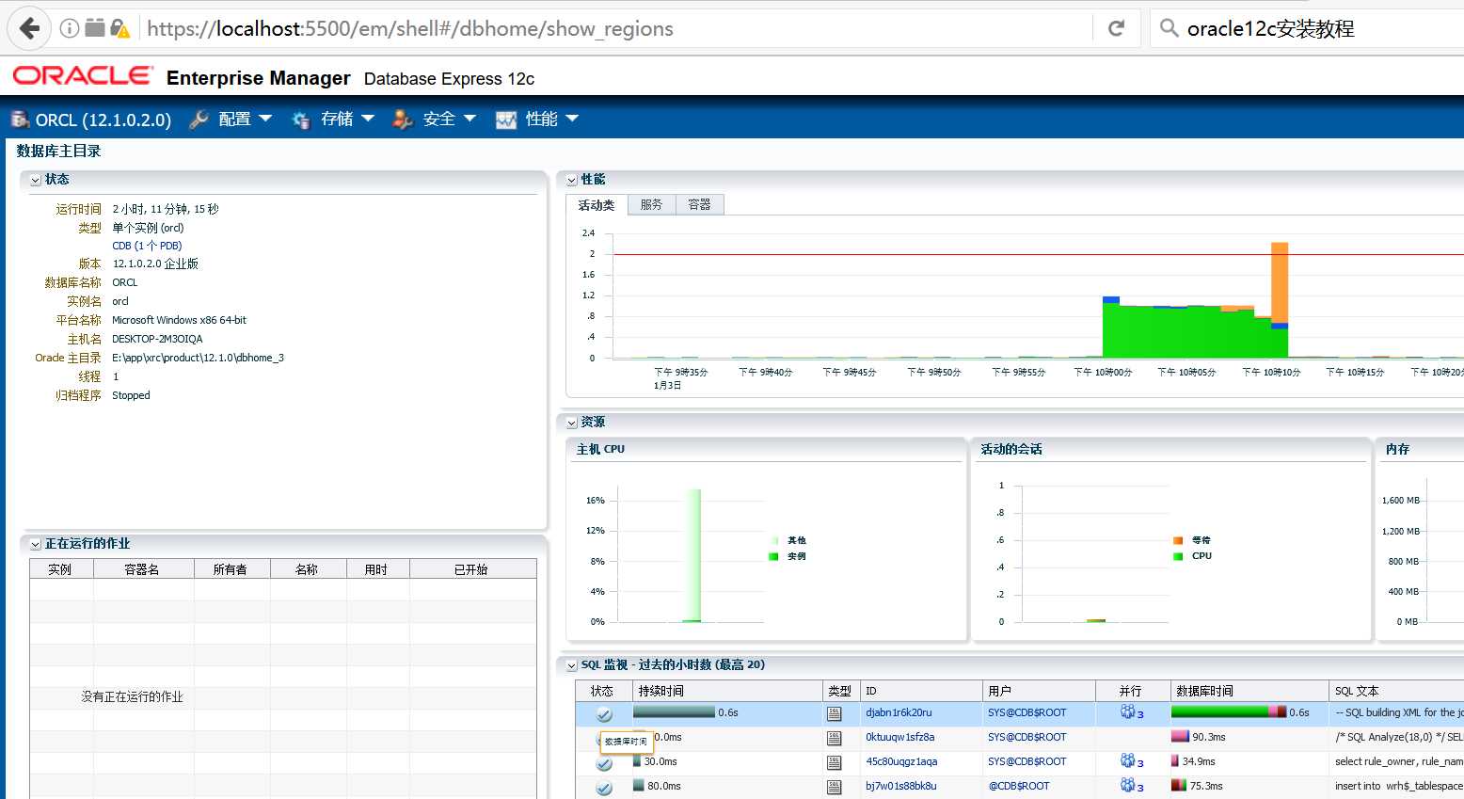Click Stopped archiver status value
Screen dimensions: 1464x799
pyautogui.click(x=131, y=395)
